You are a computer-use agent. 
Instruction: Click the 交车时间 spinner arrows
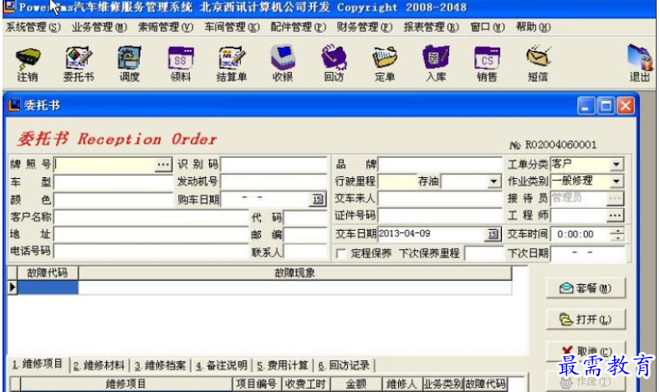(617, 234)
